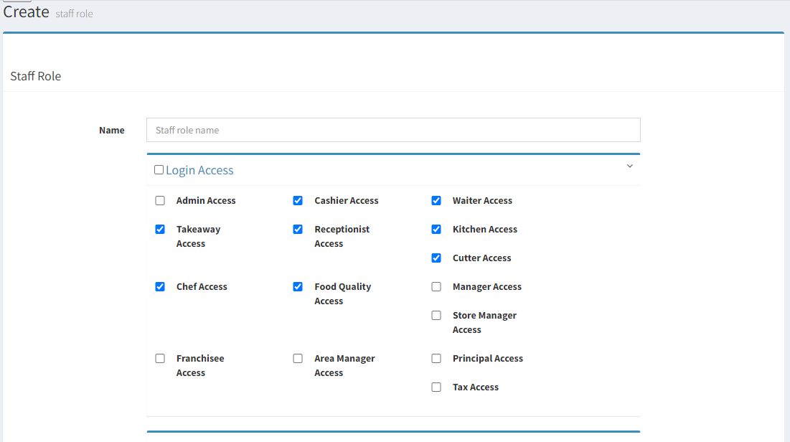Uncheck the Cutter Access checkbox
This screenshot has height=442, width=790.
click(436, 258)
